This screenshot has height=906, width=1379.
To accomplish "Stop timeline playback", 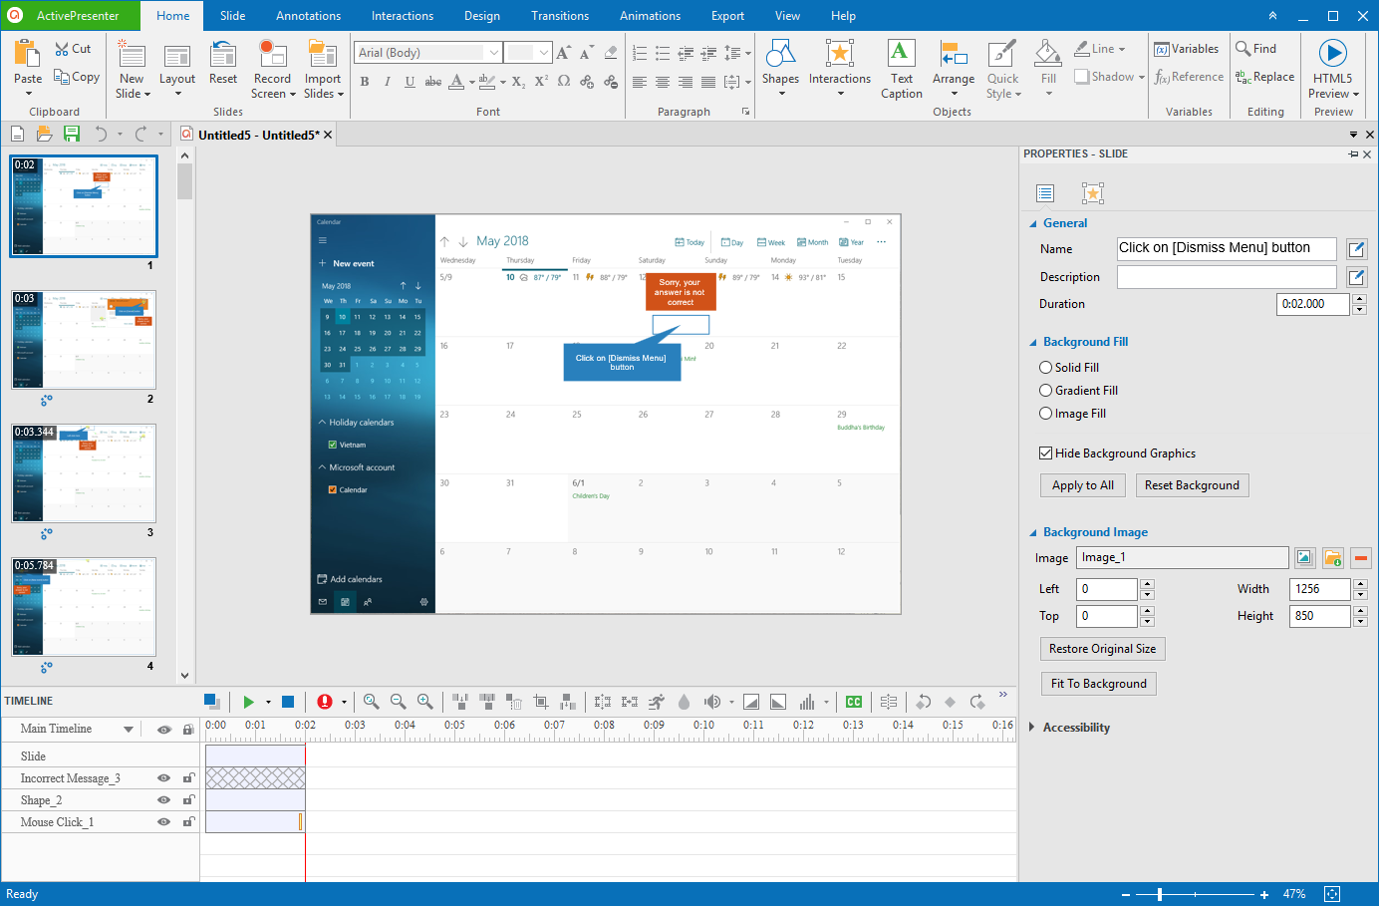I will click(288, 702).
